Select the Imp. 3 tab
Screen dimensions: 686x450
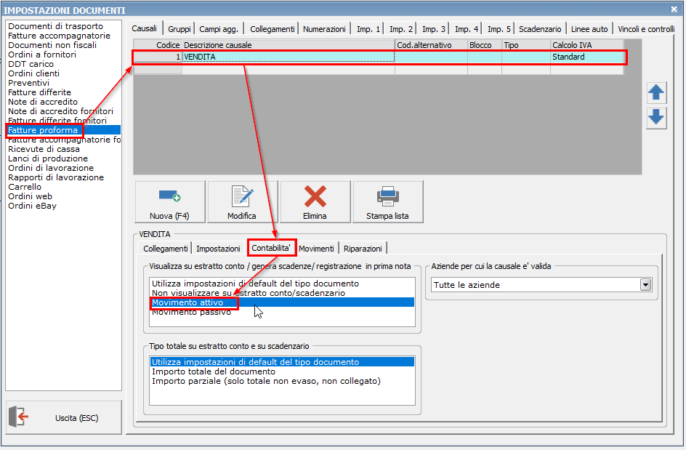[x=434, y=29]
